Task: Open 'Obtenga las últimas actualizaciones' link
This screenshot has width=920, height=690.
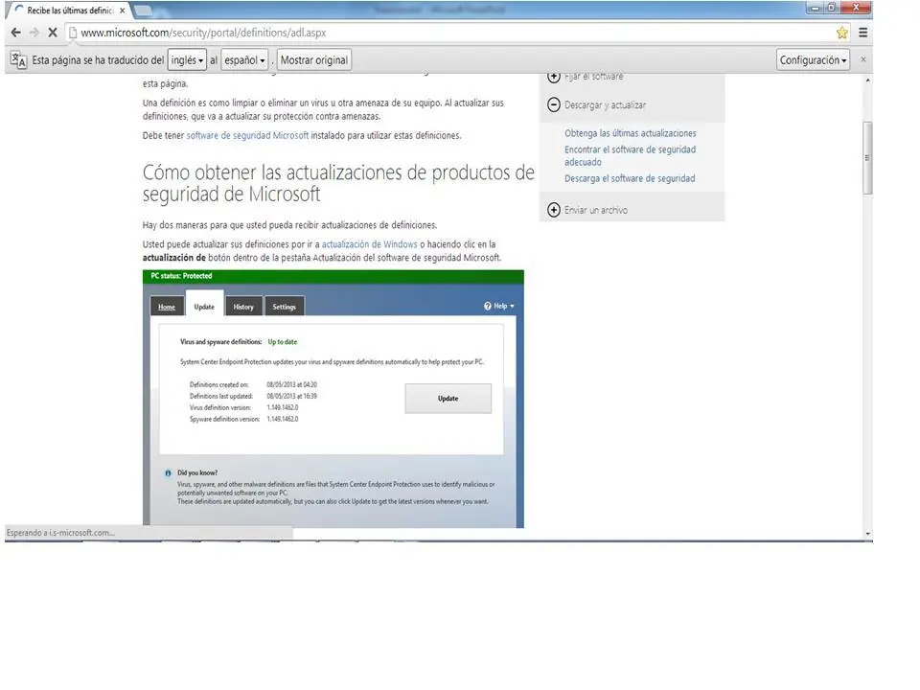Action: [x=631, y=133]
